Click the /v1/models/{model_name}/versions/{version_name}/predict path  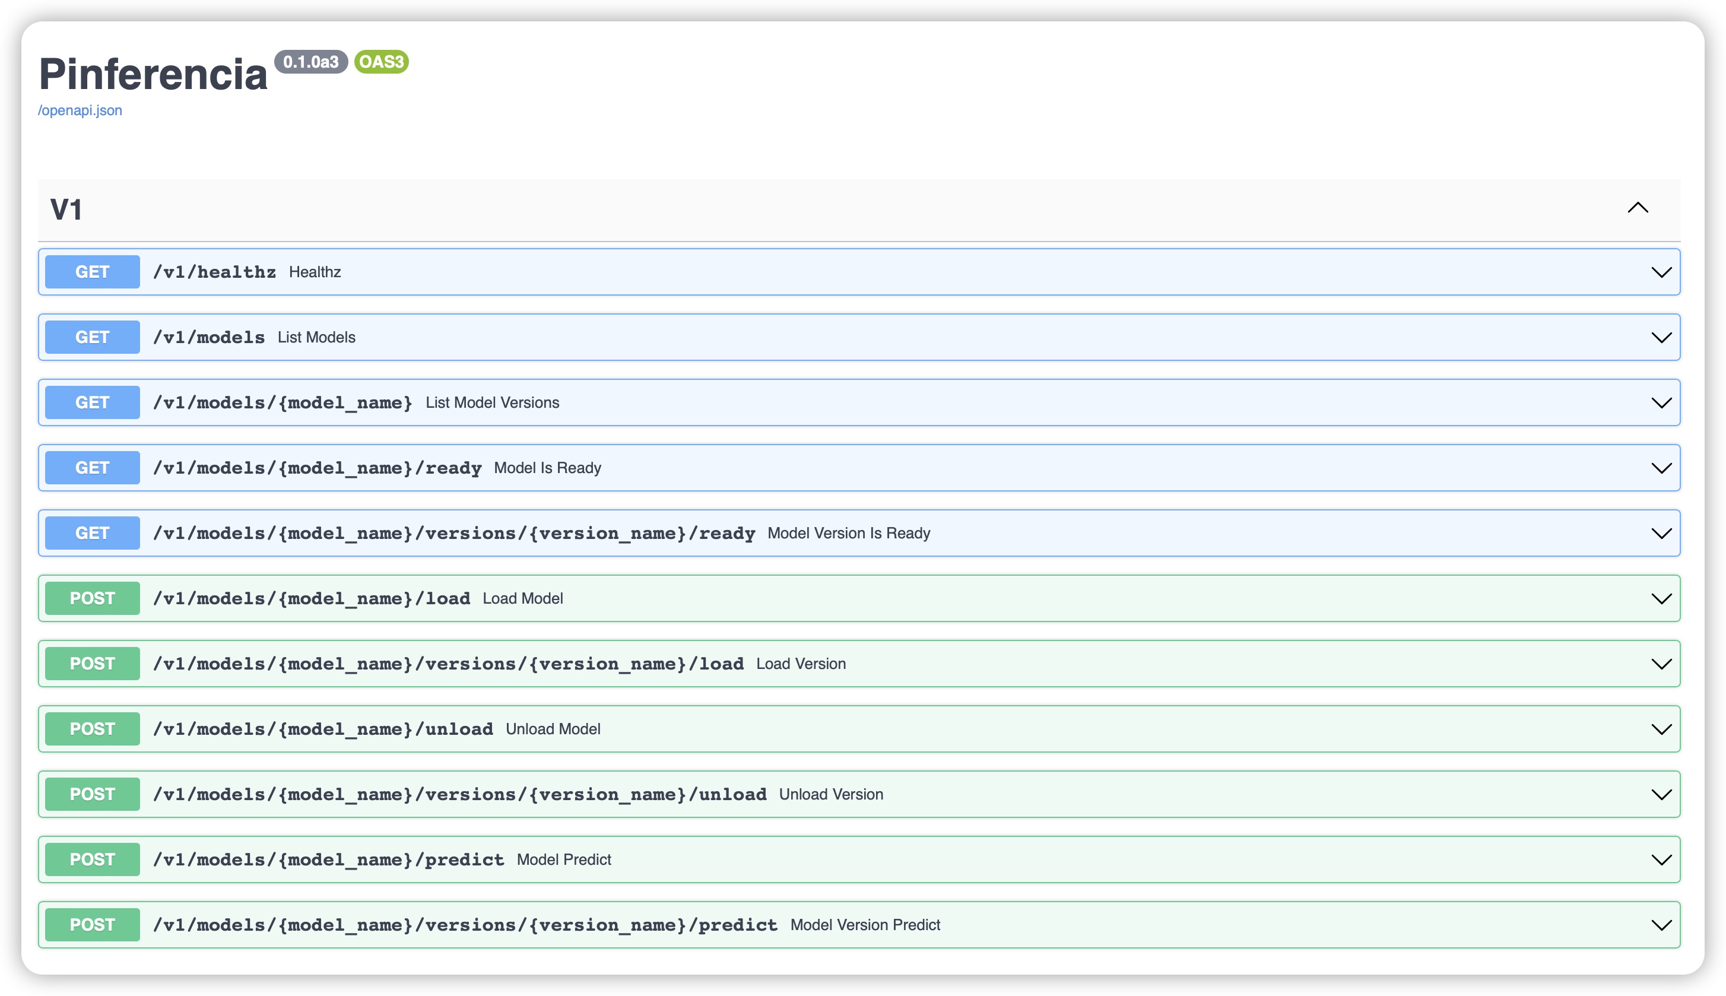point(466,925)
